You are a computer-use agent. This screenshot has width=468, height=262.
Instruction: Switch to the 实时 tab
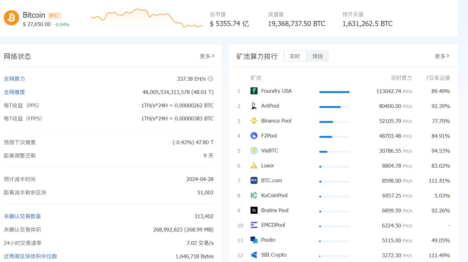pyautogui.click(x=294, y=56)
